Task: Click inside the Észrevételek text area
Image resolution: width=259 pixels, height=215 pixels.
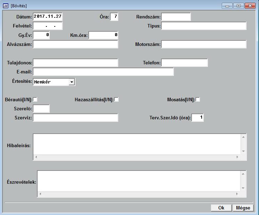Action: pyautogui.click(x=139, y=181)
